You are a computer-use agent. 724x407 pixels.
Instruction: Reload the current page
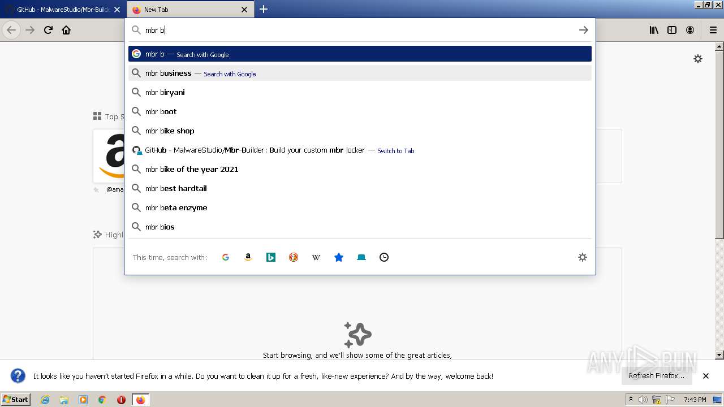48,30
